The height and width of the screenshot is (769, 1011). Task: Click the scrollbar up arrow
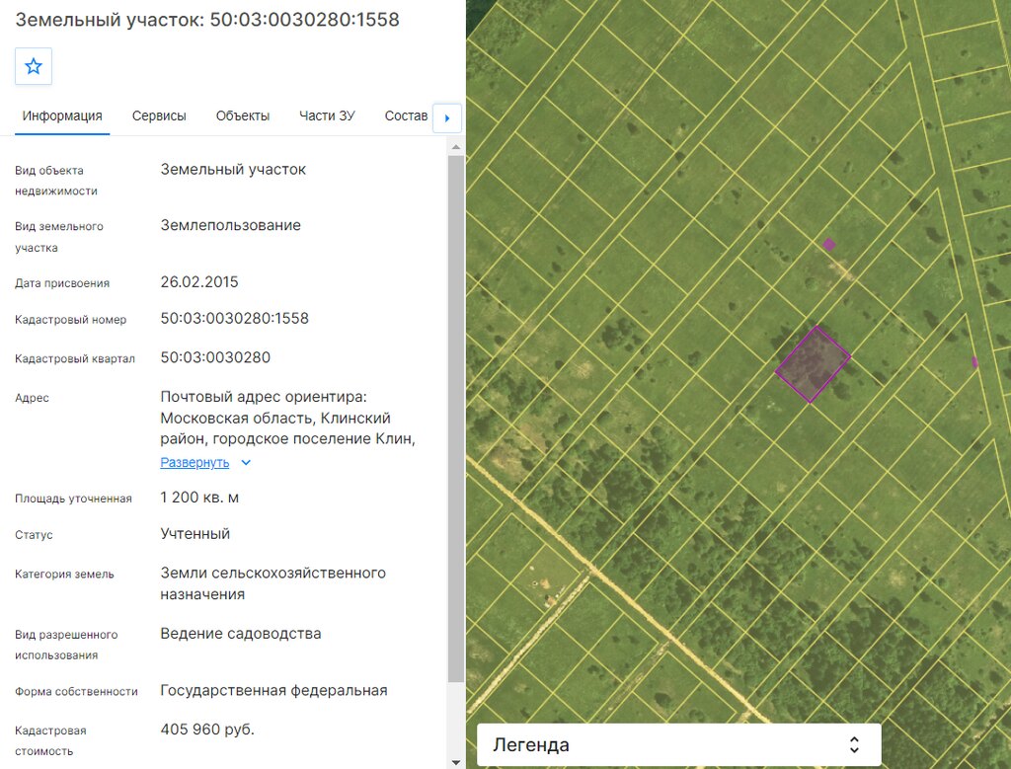(x=456, y=147)
